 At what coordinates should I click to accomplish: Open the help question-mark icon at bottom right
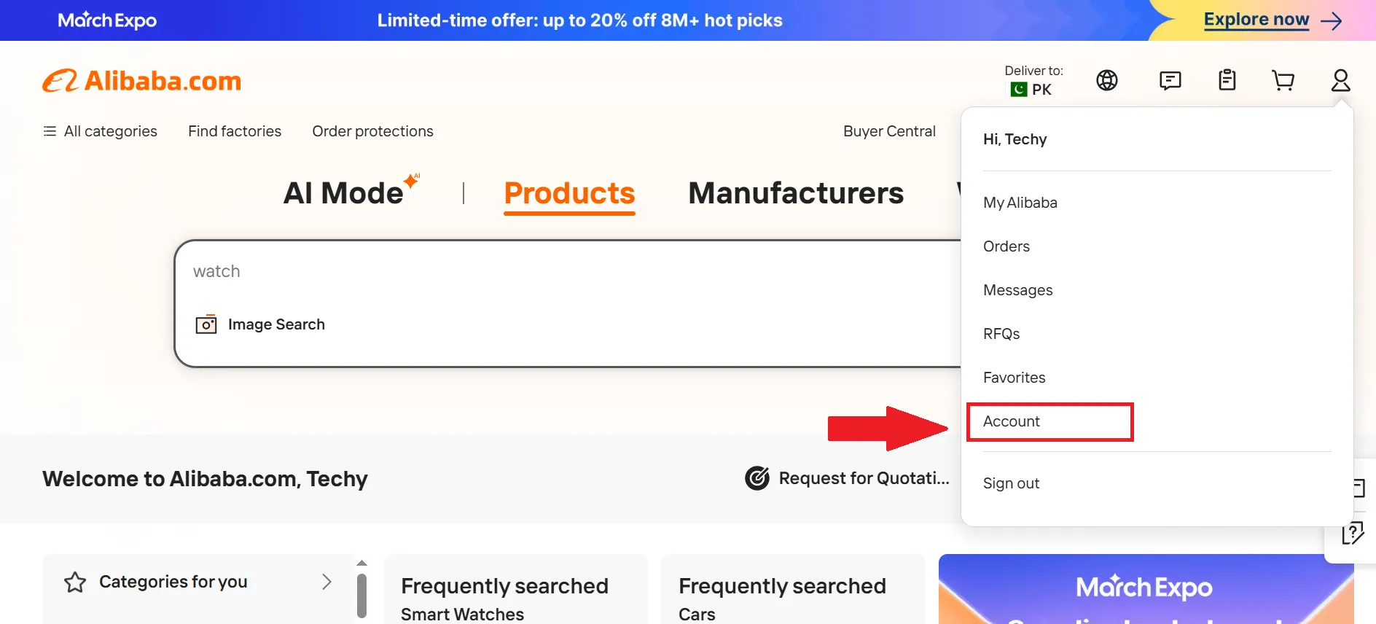tap(1353, 533)
